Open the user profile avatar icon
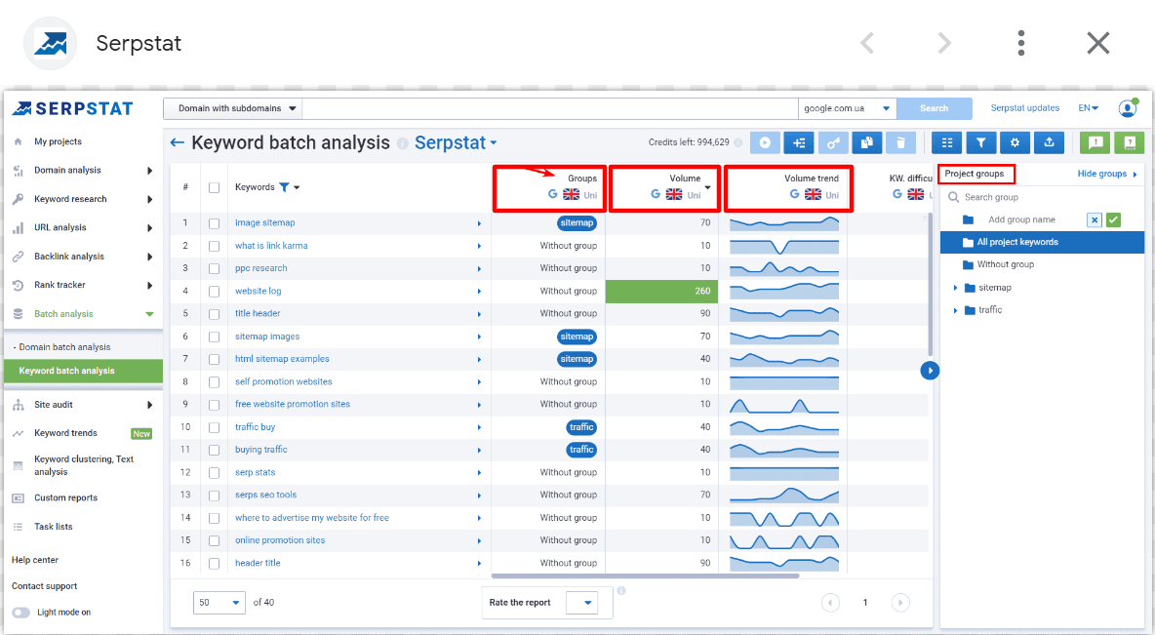The width and height of the screenshot is (1155, 635). [1128, 108]
